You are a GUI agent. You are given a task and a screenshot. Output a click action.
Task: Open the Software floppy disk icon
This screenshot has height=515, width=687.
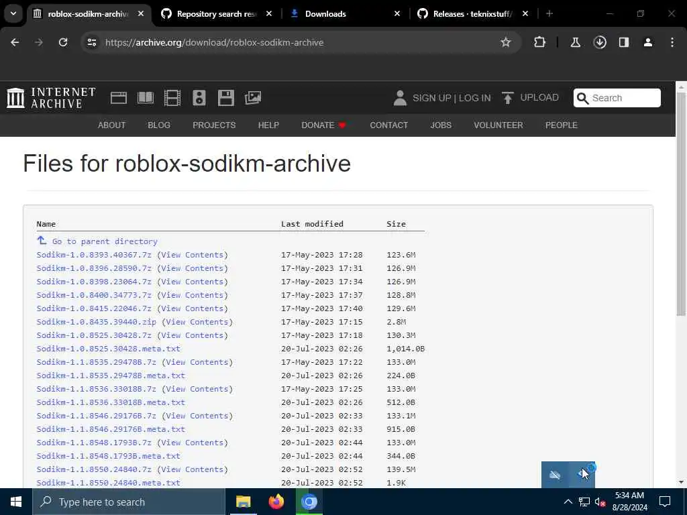225,98
